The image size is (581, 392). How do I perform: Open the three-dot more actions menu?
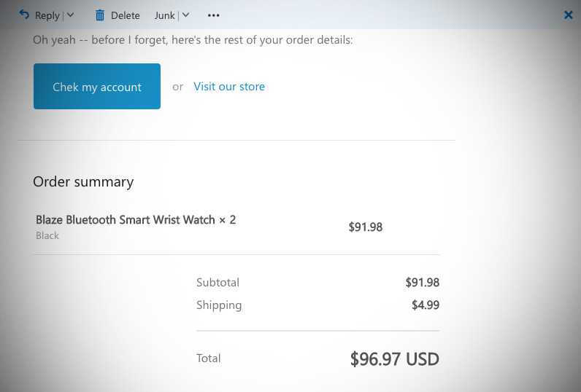point(213,15)
